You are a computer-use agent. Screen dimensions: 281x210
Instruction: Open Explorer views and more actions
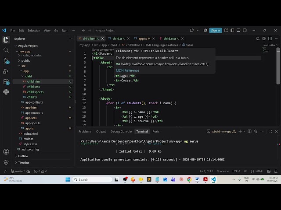(x=71, y=38)
